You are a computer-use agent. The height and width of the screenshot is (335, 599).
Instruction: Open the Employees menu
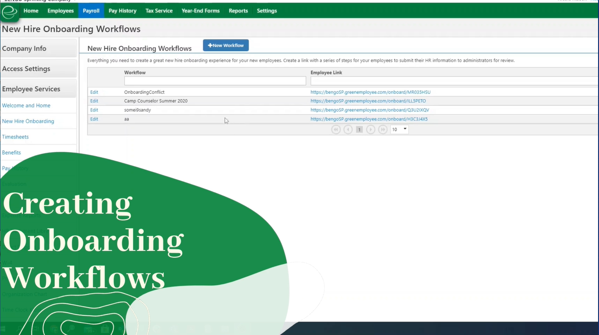click(61, 11)
